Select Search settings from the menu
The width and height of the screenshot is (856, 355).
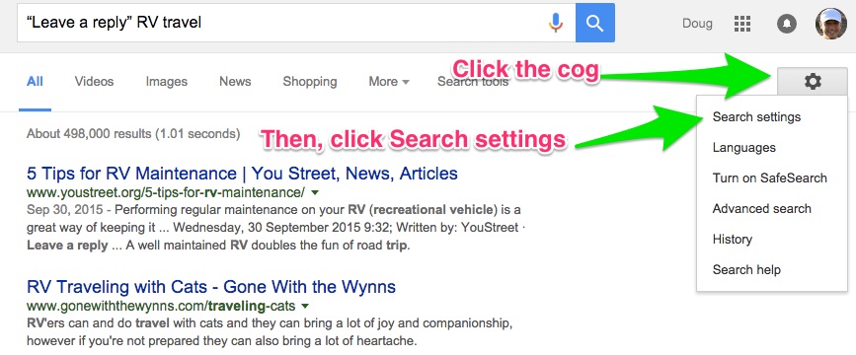click(756, 117)
